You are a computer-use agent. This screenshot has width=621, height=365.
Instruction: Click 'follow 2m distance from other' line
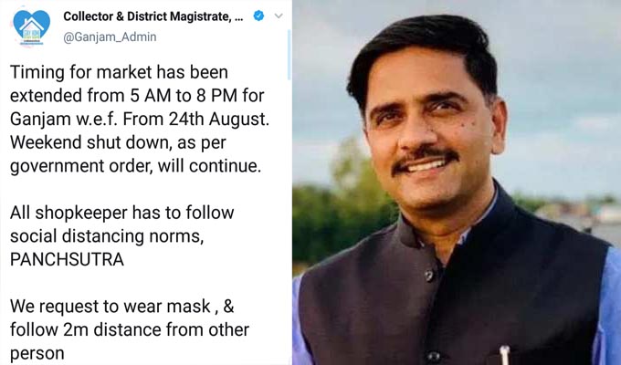pyautogui.click(x=130, y=329)
